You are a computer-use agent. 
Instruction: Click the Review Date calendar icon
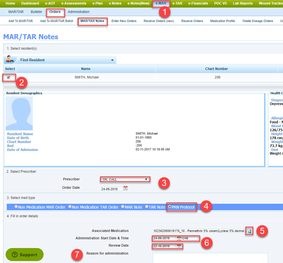pyautogui.click(x=179, y=246)
